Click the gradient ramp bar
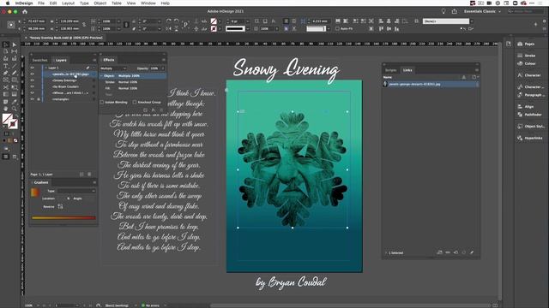This screenshot has height=308, width=549. [x=63, y=218]
